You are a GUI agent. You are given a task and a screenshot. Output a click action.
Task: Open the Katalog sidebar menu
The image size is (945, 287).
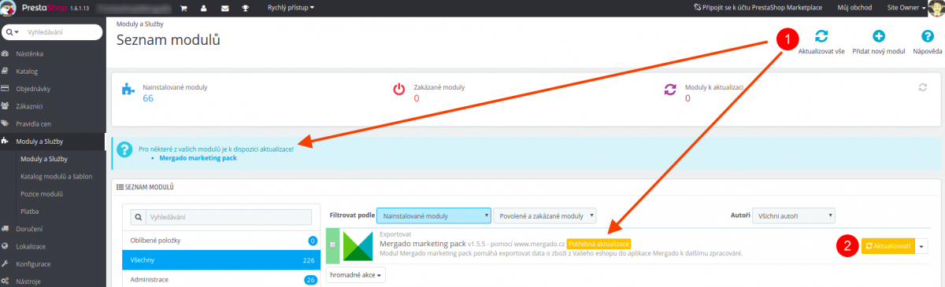[27, 71]
